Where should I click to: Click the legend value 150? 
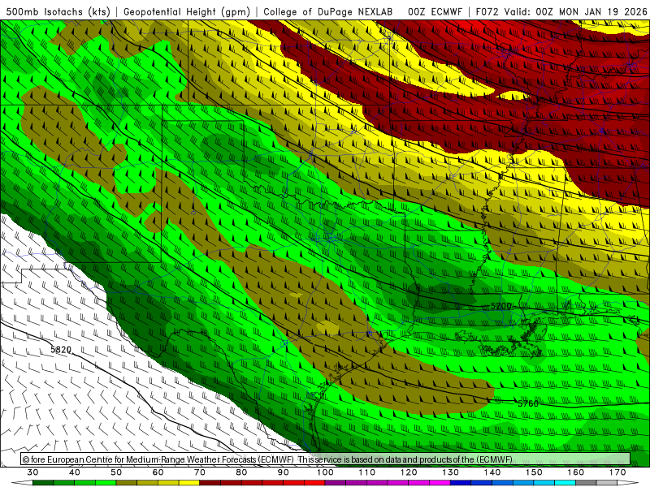[534, 472]
